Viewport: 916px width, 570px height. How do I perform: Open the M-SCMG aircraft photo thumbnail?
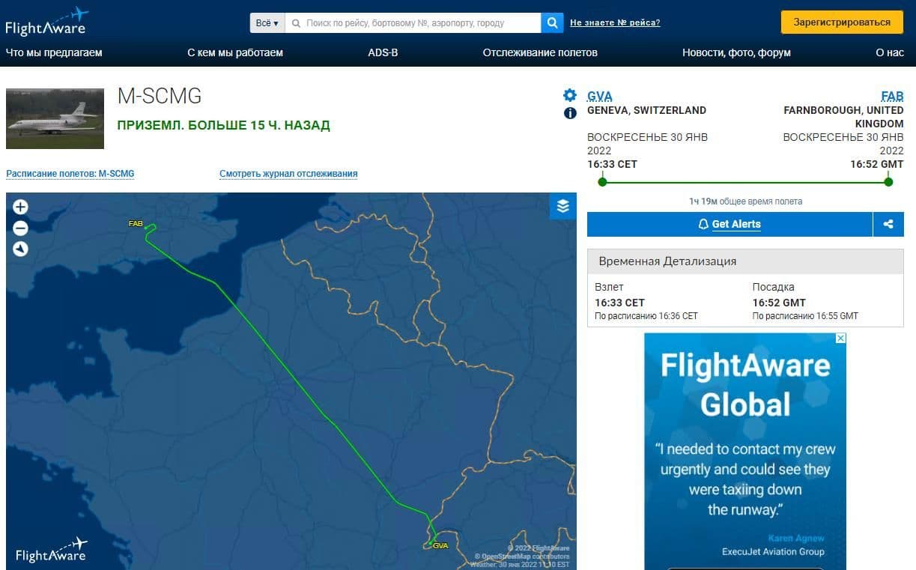[x=55, y=118]
